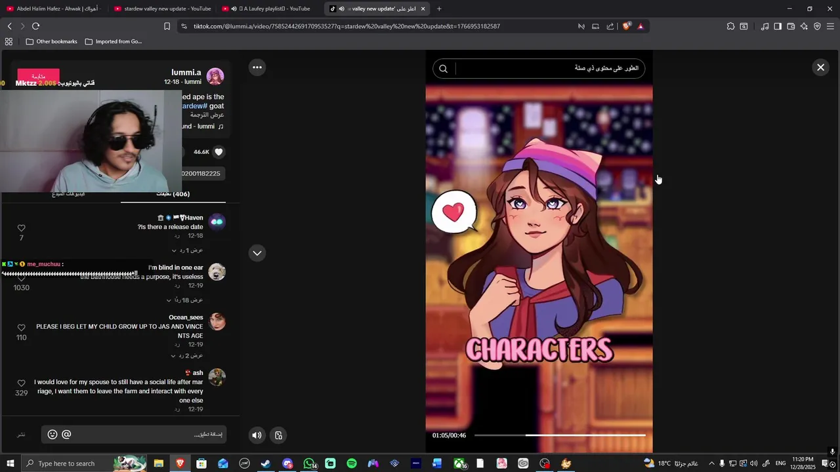Bookmark this page icon in toolbar

pyautogui.click(x=167, y=26)
